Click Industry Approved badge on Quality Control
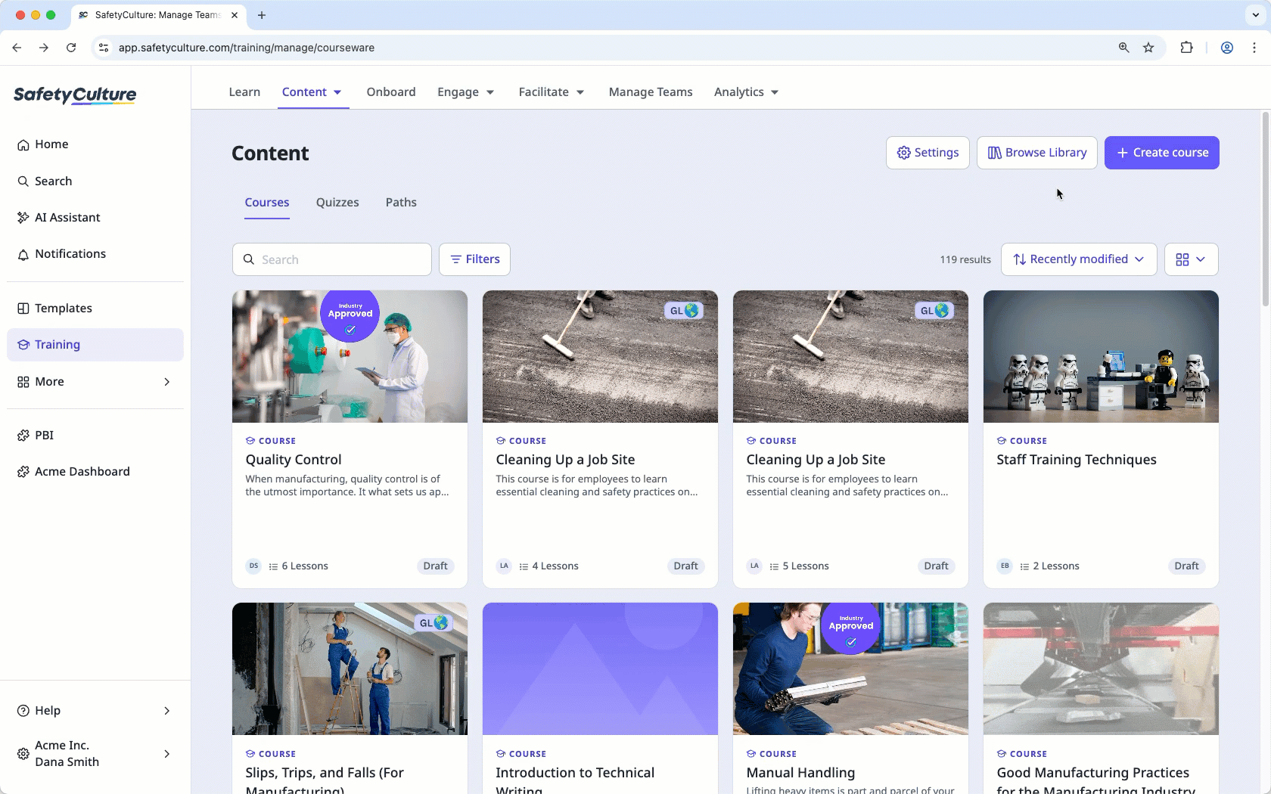1271x794 pixels. pyautogui.click(x=350, y=315)
